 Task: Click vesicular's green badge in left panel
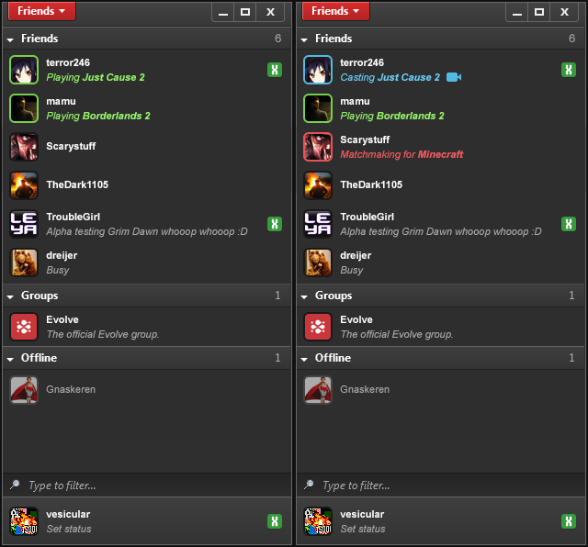(x=275, y=521)
